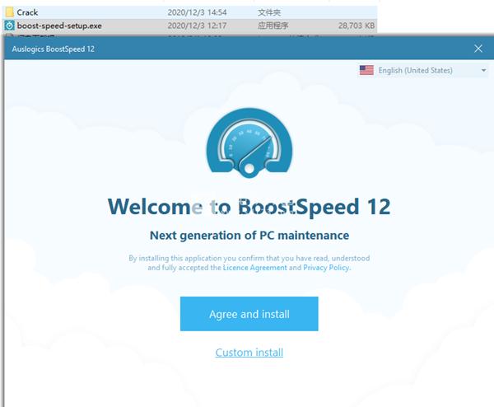Select the Crack folder icon
The height and width of the screenshot is (407, 494).
(9, 12)
